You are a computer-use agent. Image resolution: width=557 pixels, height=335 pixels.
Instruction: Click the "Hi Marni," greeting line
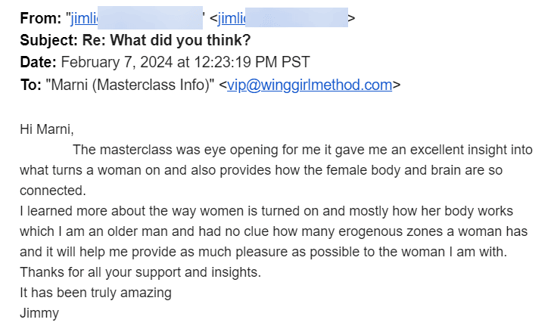pos(47,129)
